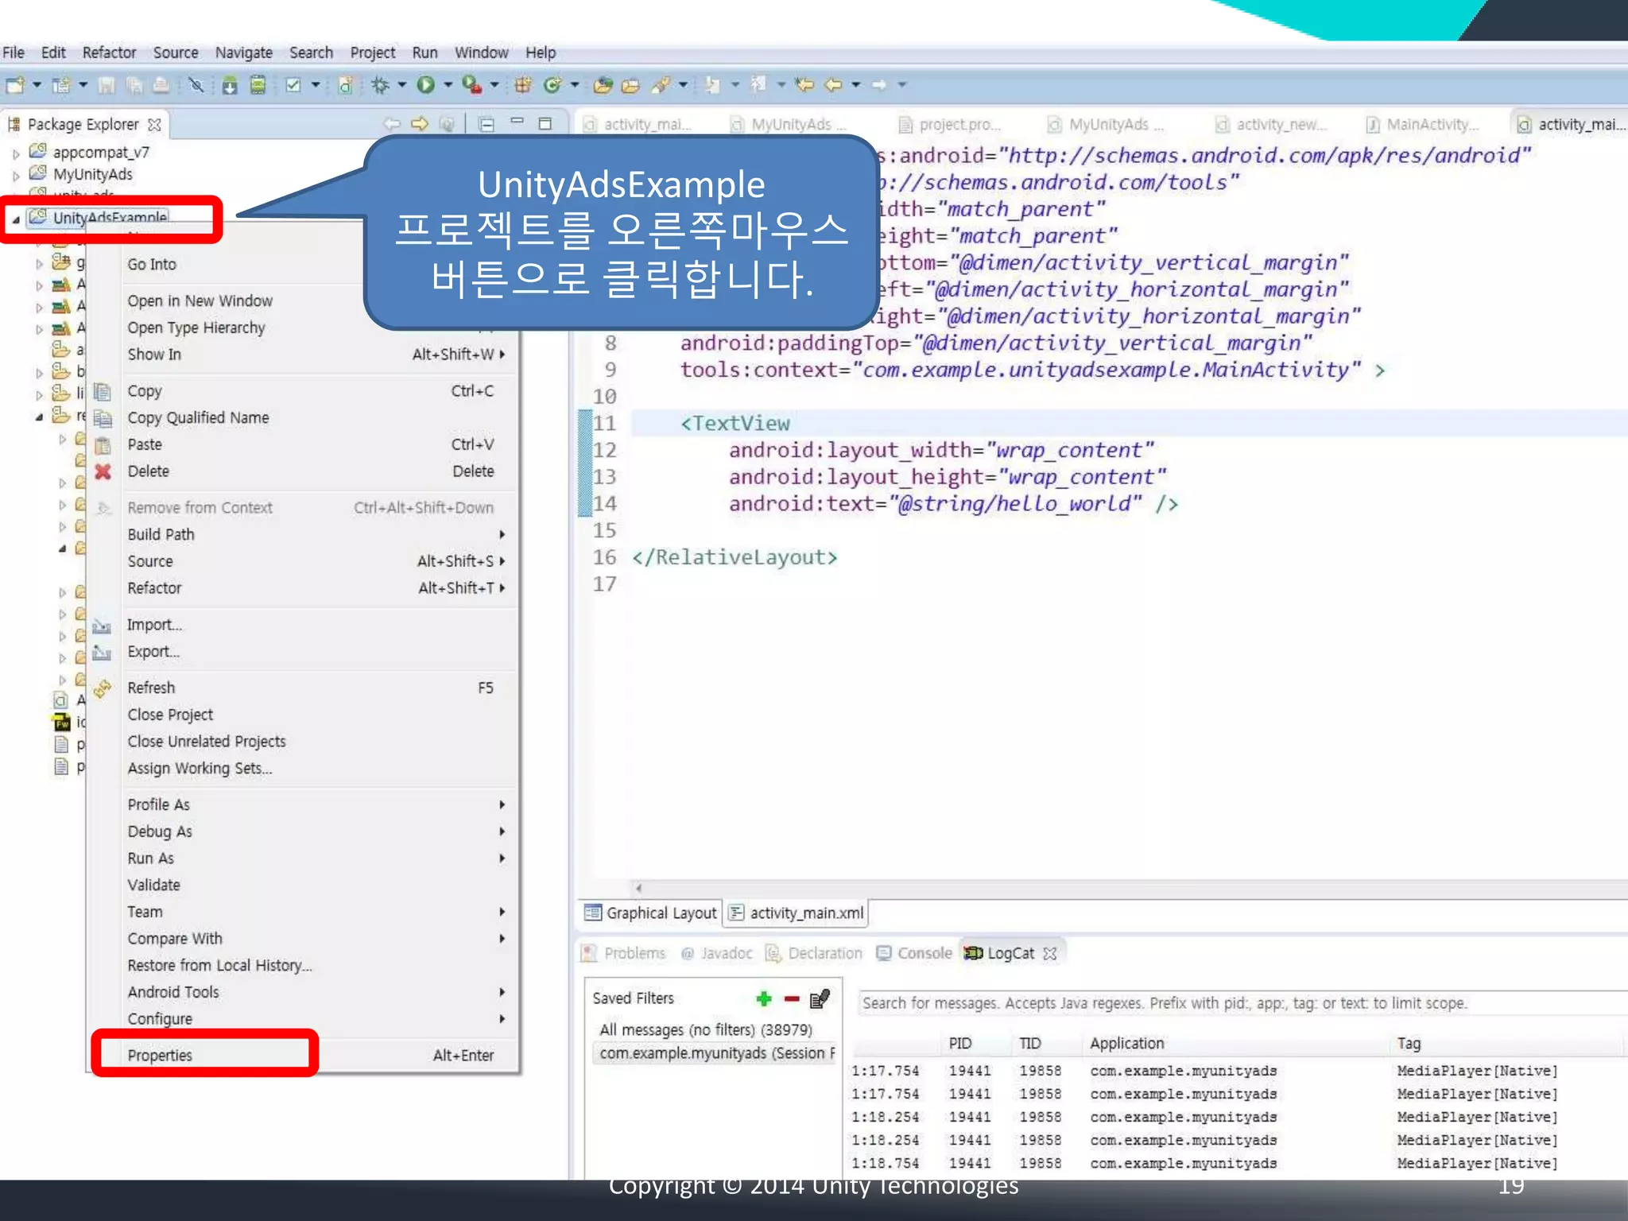Switch to the Graphical Layout tab
Screen dimensions: 1628x1221
pyautogui.click(x=650, y=913)
